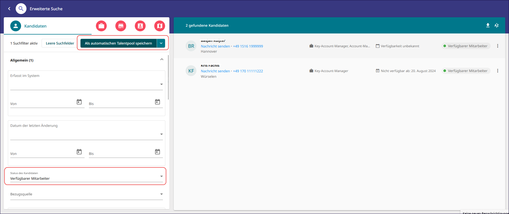Sort results with the AZ icon
The image size is (509, 214).
click(497, 25)
